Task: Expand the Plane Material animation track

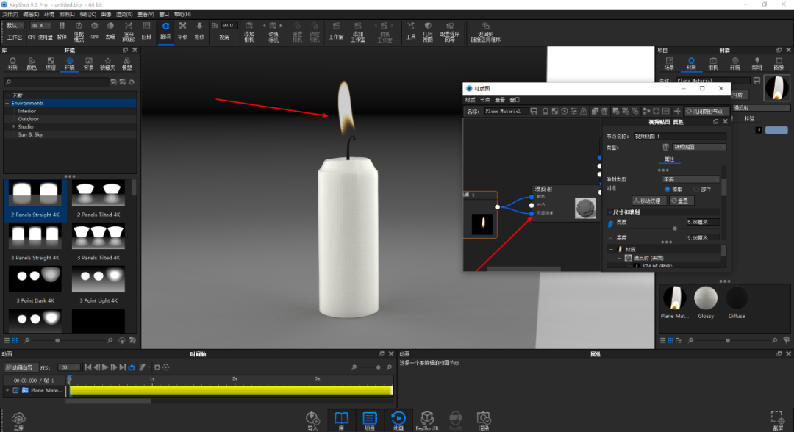Action: (x=7, y=391)
